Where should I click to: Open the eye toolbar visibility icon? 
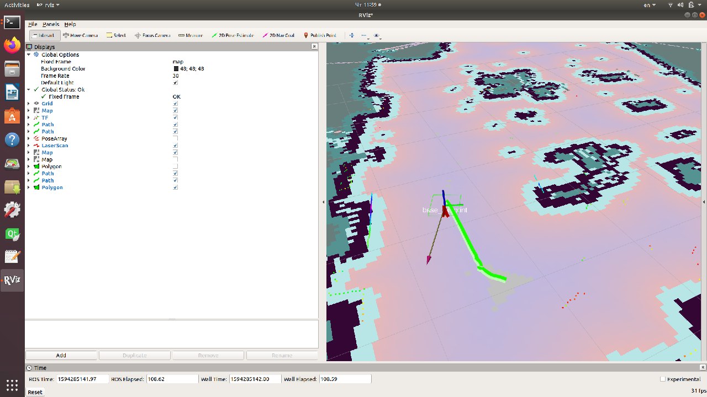[377, 35]
